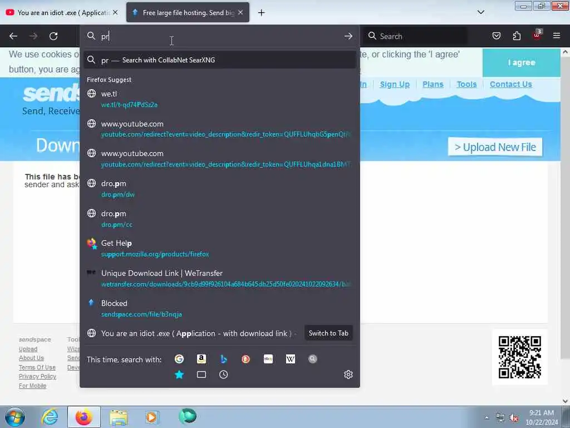Click the page scrollbar down arrow
The width and height of the screenshot is (570, 428).
click(566, 401)
